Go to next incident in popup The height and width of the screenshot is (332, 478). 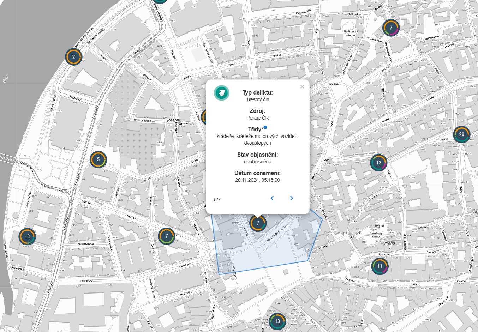tap(291, 198)
